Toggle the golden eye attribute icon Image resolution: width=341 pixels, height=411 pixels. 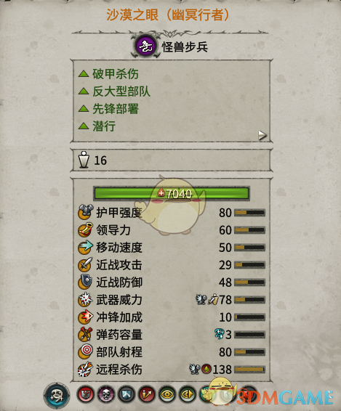coord(167,394)
